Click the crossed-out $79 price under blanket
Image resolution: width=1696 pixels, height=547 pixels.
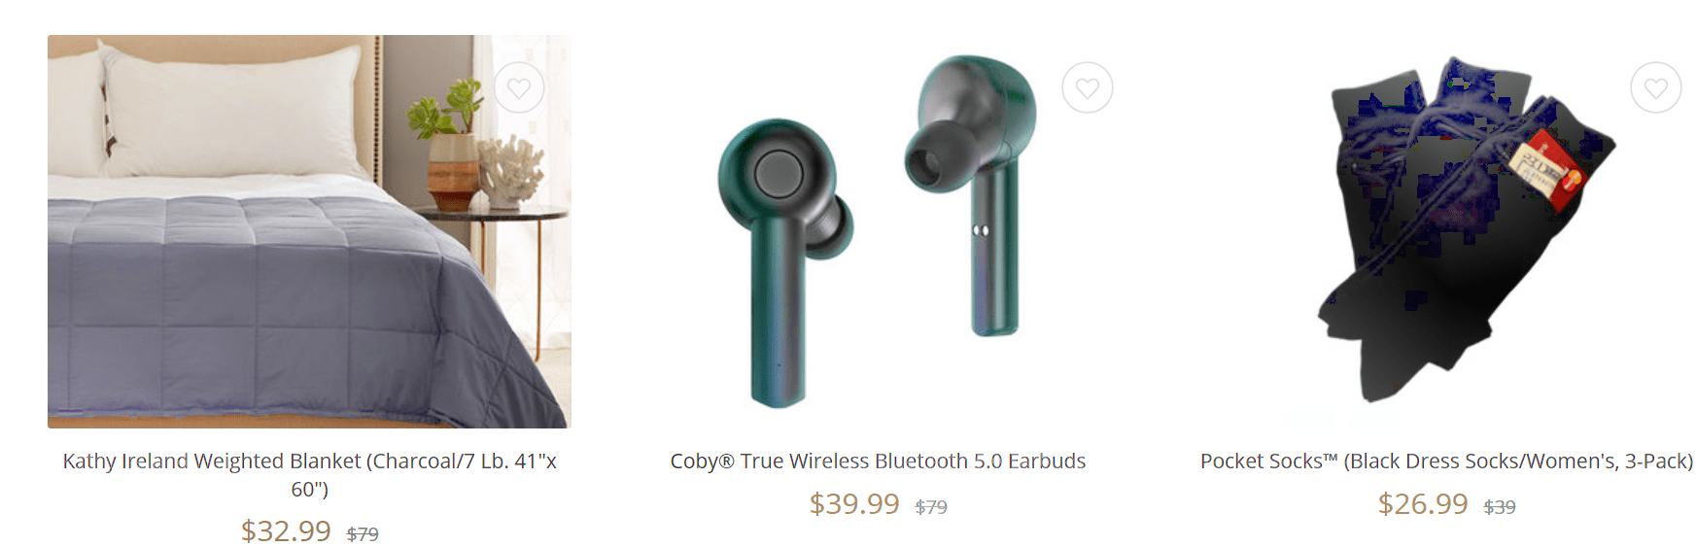pyautogui.click(x=363, y=533)
